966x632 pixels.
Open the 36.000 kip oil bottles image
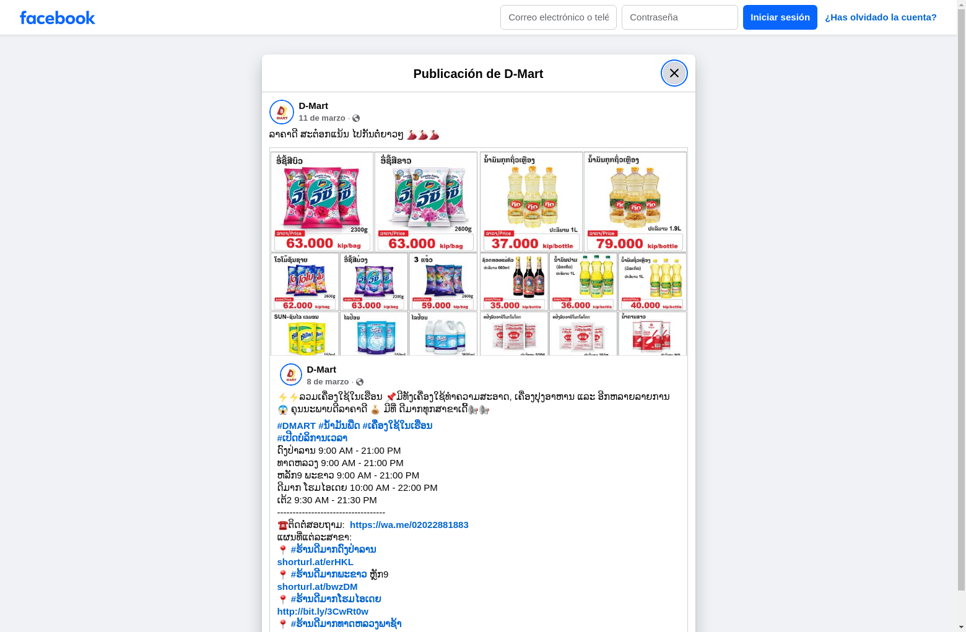pos(583,282)
